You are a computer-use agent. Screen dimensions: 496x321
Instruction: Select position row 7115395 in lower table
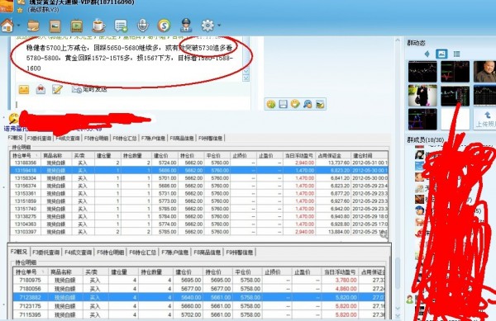[x=199, y=314]
